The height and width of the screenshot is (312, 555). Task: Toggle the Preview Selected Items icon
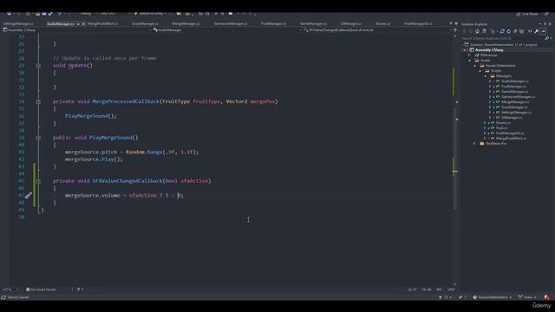click(x=543, y=31)
